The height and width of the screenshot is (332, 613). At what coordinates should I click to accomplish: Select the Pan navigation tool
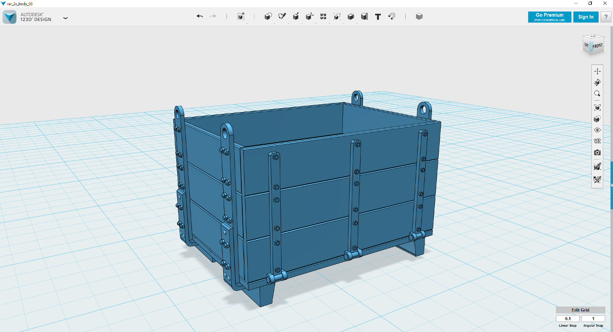[597, 71]
